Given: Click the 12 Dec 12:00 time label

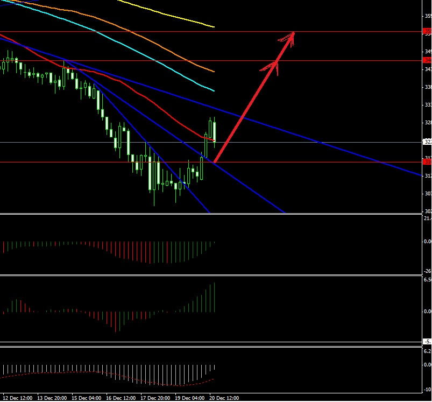Looking at the screenshot, I should (18, 398).
